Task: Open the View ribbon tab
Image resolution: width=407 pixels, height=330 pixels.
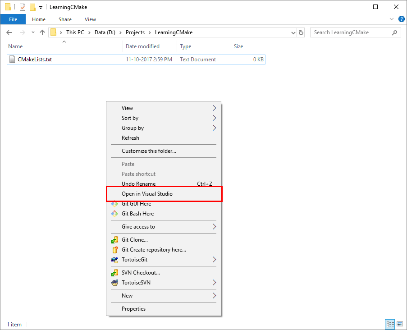Action: click(90, 19)
